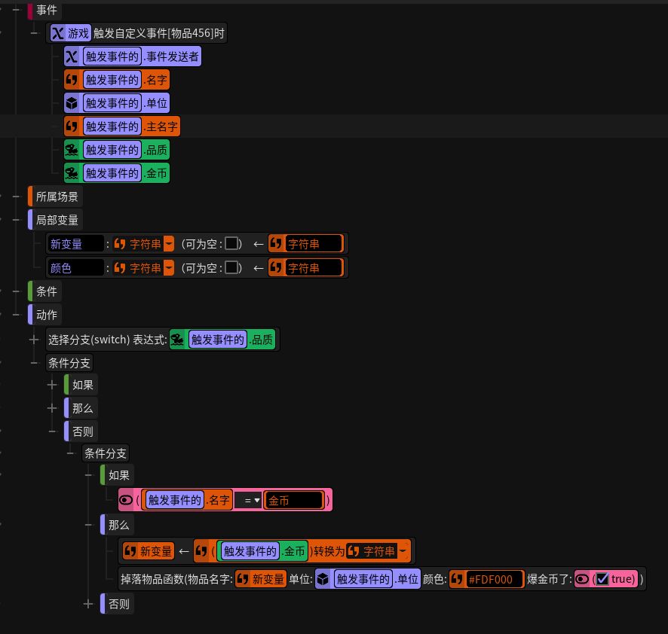Click the quote icon of 物品名字 新变量 argument
This screenshot has width=668, height=634.
click(x=243, y=579)
